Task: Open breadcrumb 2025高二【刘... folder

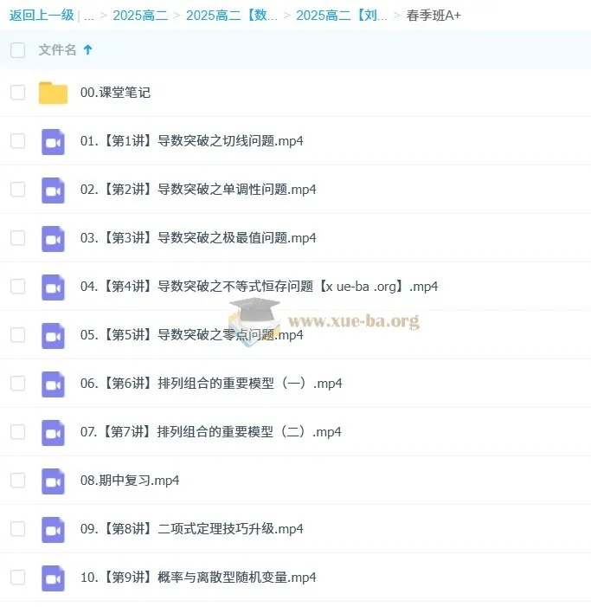Action: 341,16
